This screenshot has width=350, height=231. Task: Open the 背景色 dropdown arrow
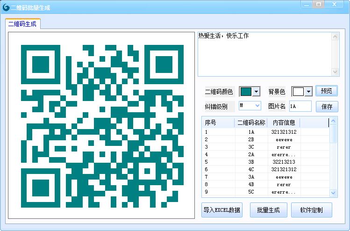308,92
